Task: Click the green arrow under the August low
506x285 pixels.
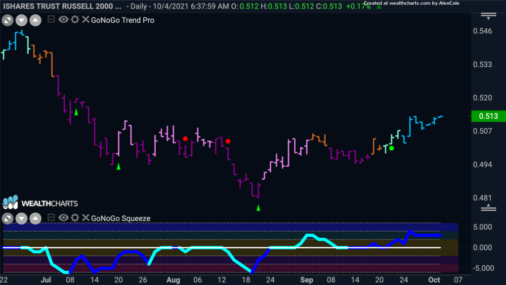Action: pos(258,208)
